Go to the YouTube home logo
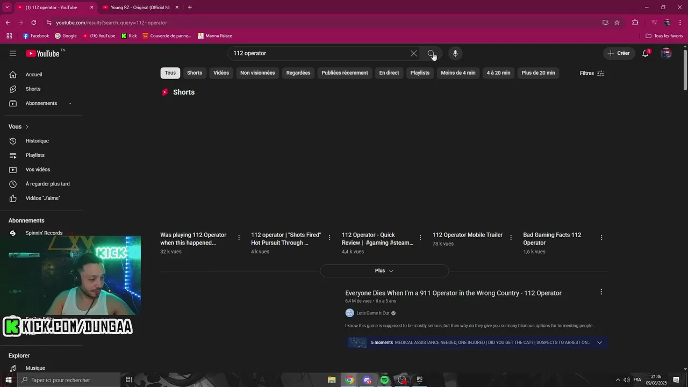The height and width of the screenshot is (387, 688). [42, 53]
